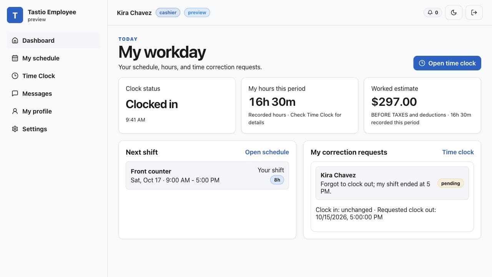
Task: Click the Clocked in status text
Action: click(x=151, y=104)
